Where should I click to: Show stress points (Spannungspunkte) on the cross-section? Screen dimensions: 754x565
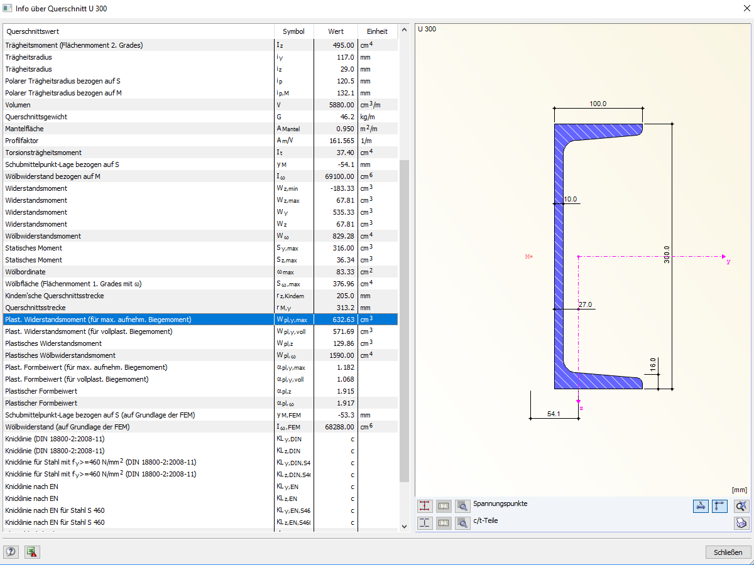click(x=425, y=506)
